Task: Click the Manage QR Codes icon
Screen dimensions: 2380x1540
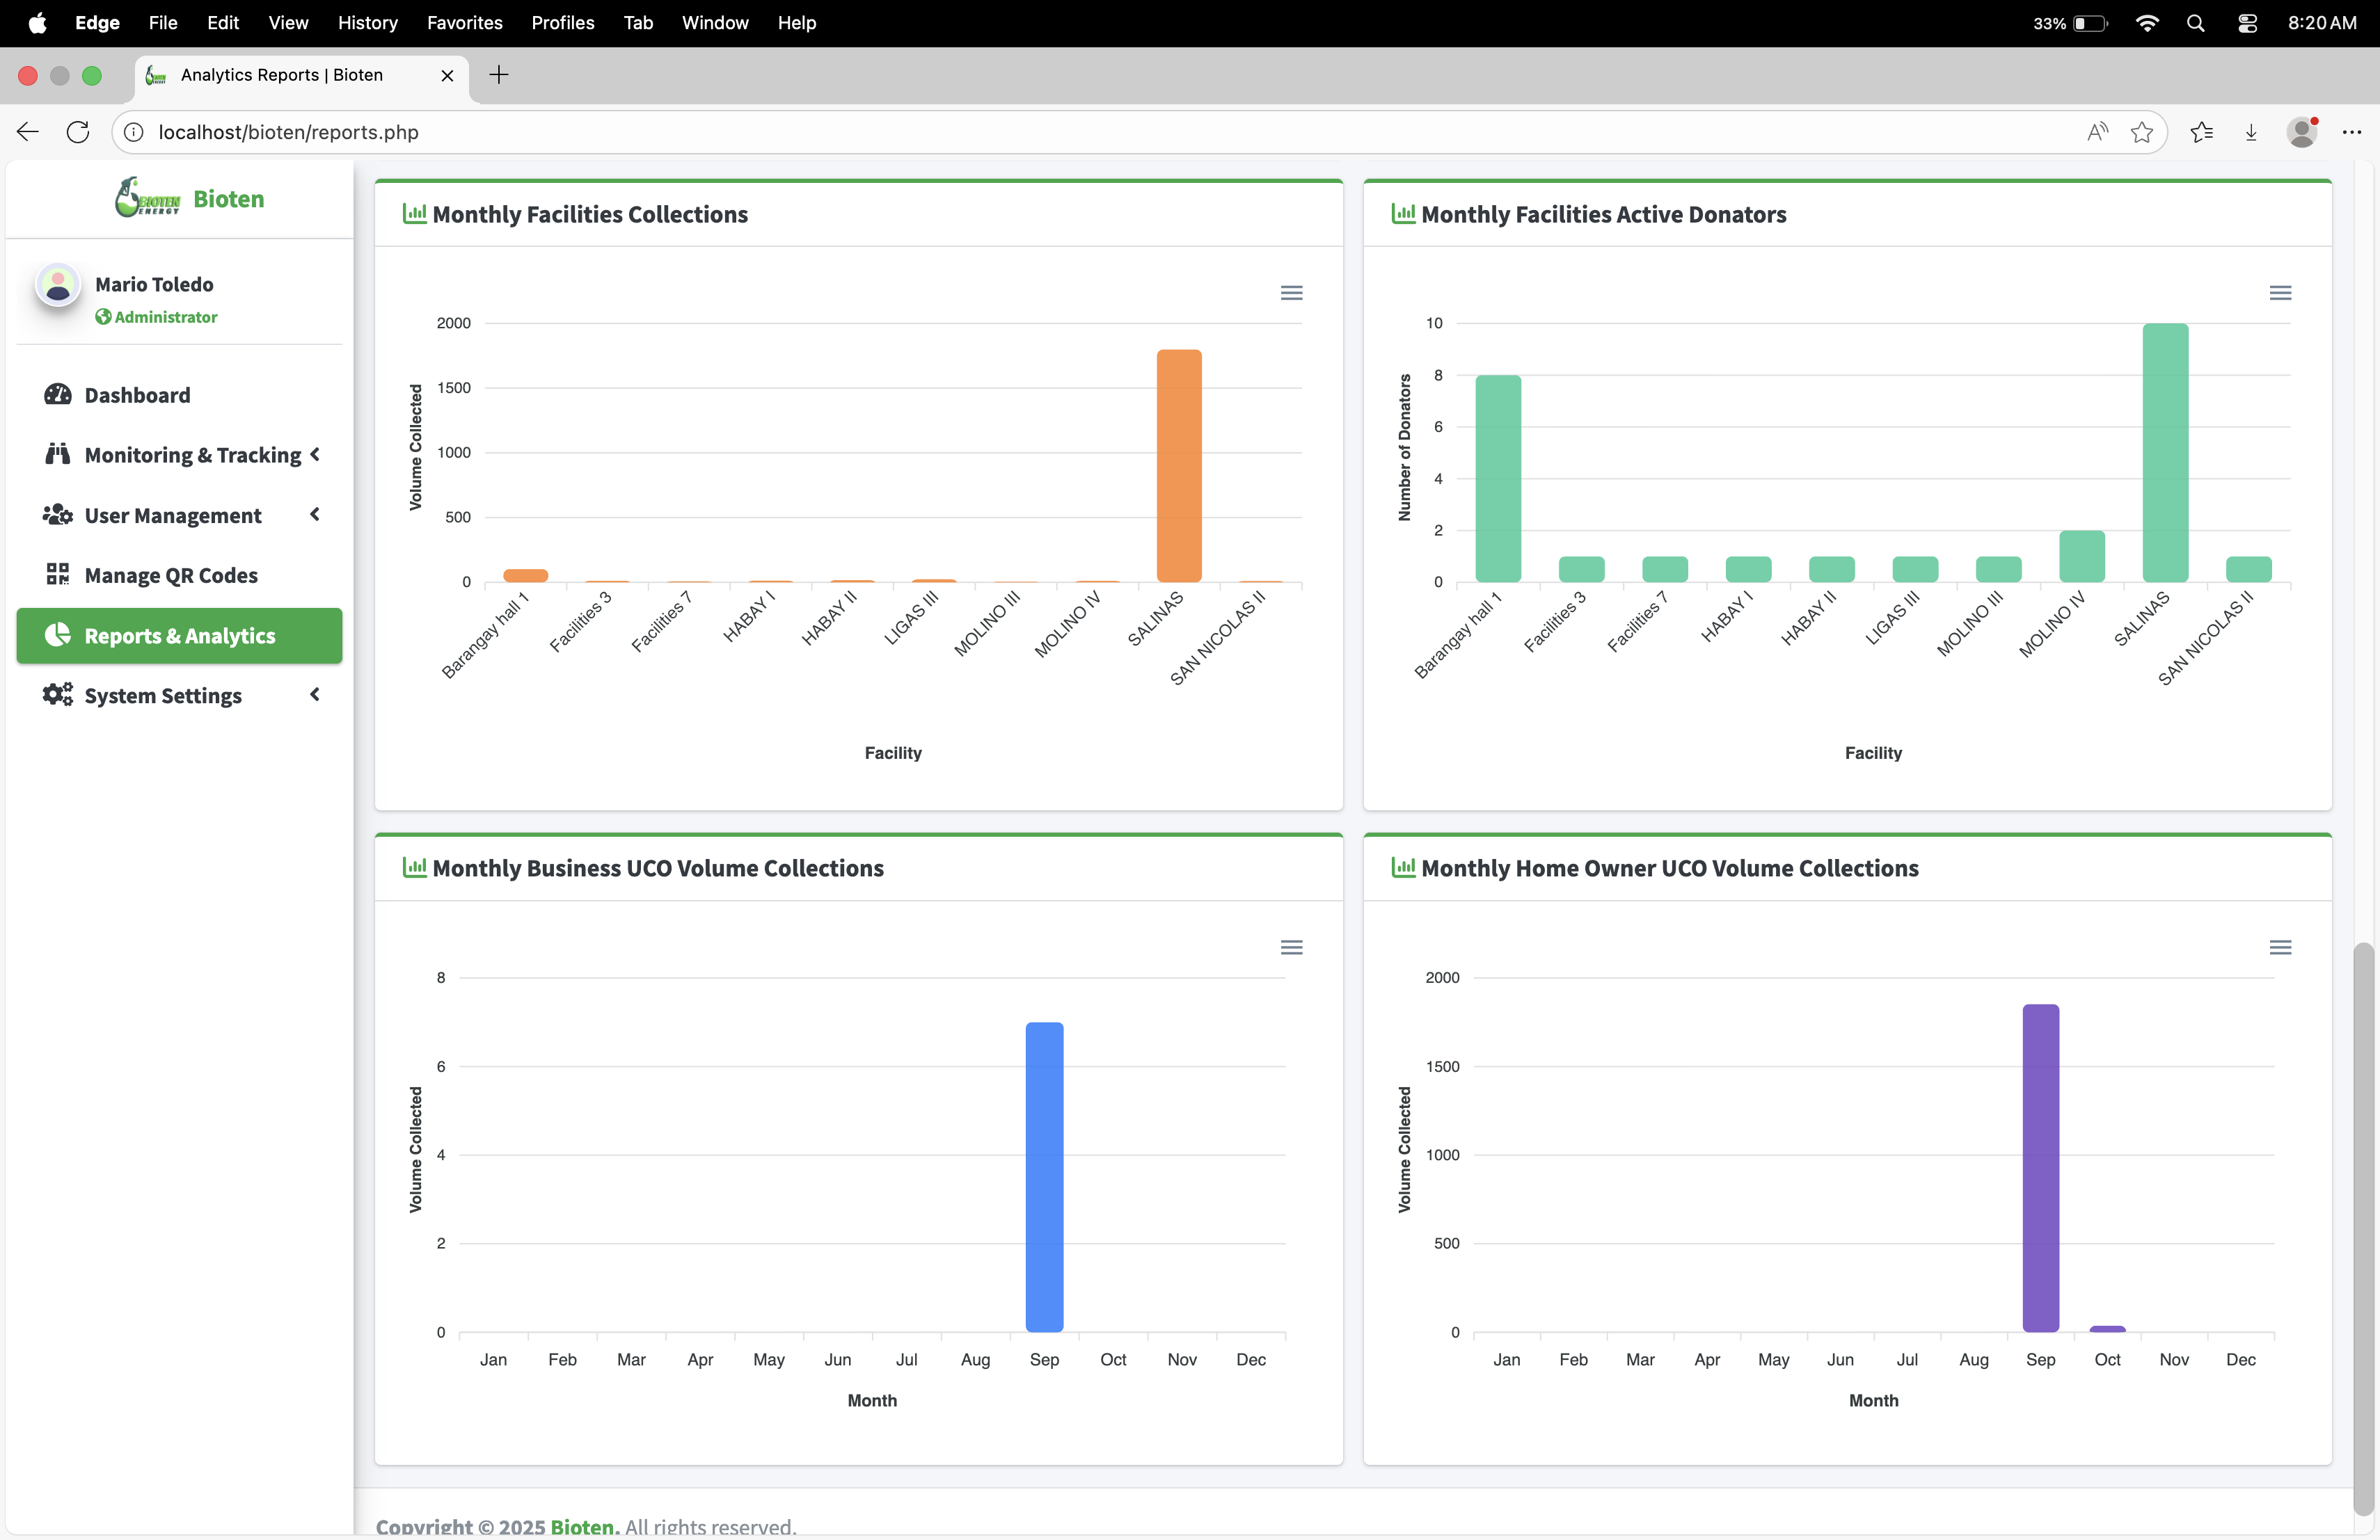Action: (x=57, y=575)
